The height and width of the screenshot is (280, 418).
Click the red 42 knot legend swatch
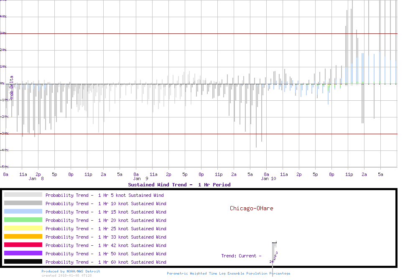point(23,245)
